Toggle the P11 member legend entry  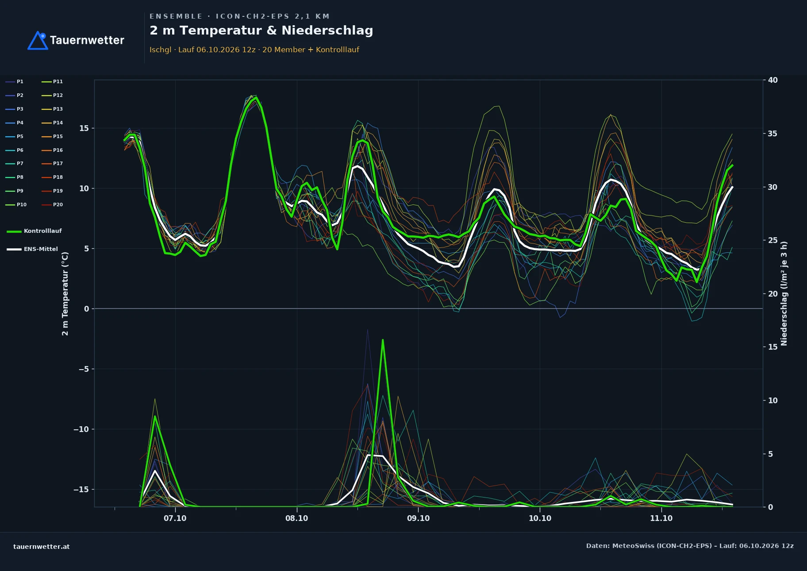[x=52, y=82]
